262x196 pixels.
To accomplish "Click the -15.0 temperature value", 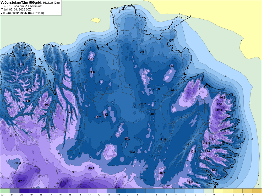I will point(127,139).
